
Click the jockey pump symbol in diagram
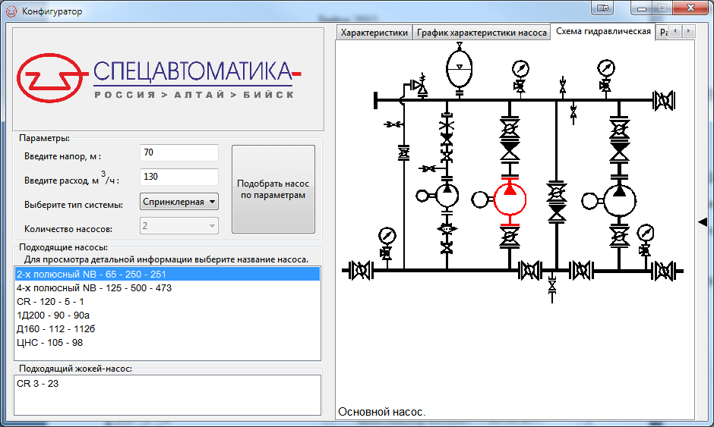click(447, 196)
